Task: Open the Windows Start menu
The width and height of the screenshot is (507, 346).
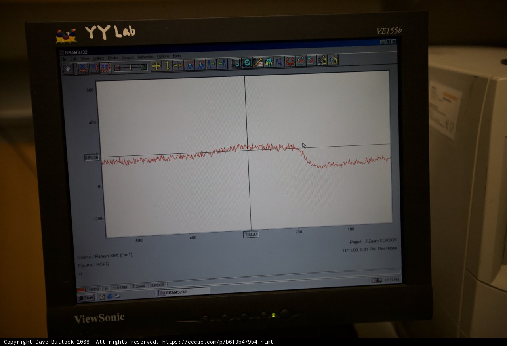Action: click(x=86, y=298)
